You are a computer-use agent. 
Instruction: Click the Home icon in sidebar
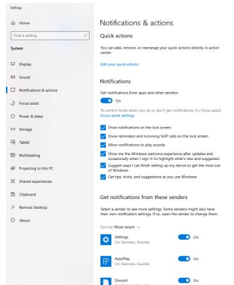13,23
